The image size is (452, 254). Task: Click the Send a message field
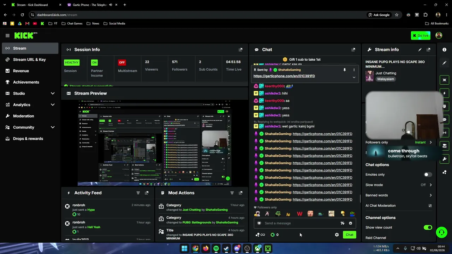(305, 223)
